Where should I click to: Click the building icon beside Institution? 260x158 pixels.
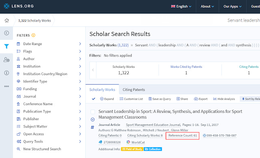tap(18, 66)
